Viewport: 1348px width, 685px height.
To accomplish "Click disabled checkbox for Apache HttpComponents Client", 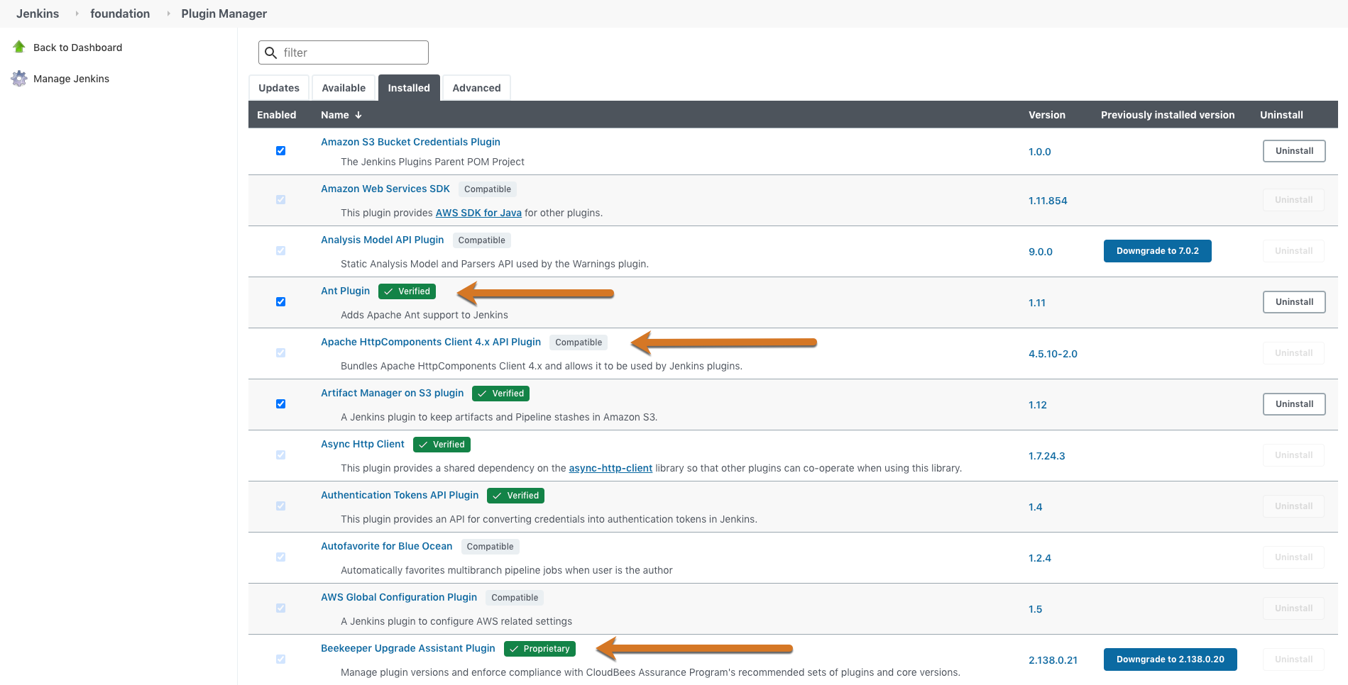I will point(280,353).
